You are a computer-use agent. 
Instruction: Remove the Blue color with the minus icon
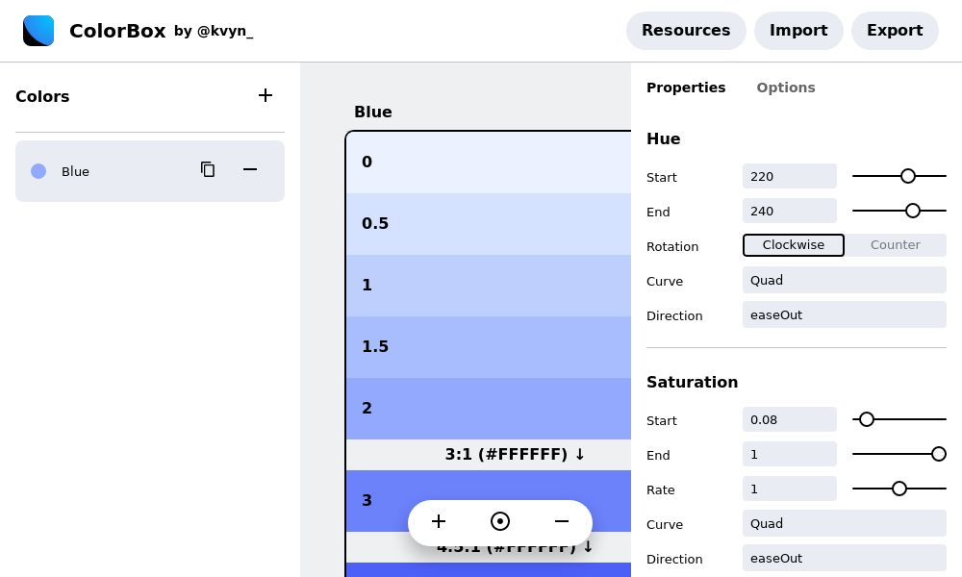point(250,170)
